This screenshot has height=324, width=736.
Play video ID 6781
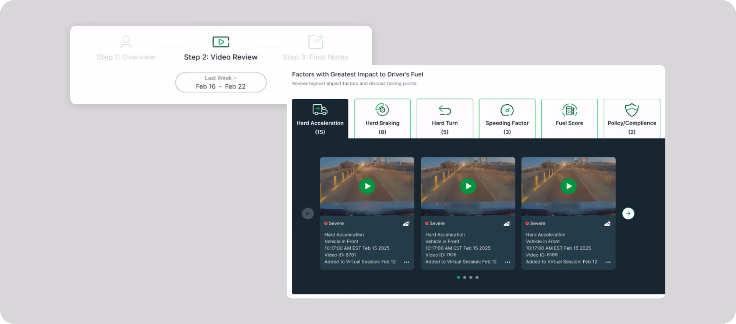point(367,186)
